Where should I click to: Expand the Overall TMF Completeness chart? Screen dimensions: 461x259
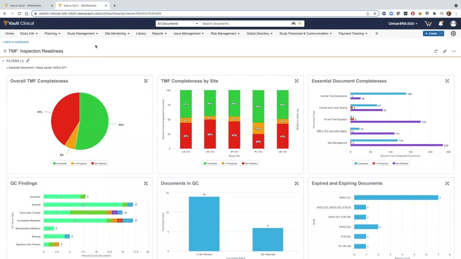click(146, 81)
